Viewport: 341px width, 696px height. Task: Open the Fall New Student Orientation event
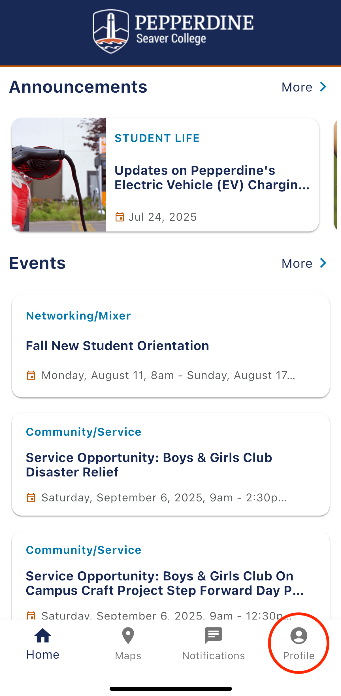[x=118, y=346]
